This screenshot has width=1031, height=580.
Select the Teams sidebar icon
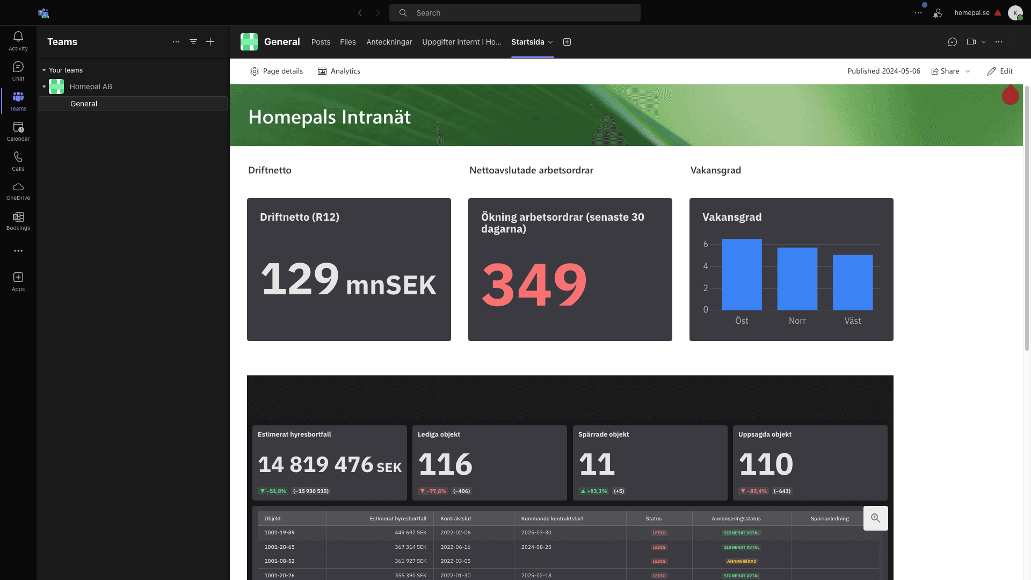tap(18, 101)
